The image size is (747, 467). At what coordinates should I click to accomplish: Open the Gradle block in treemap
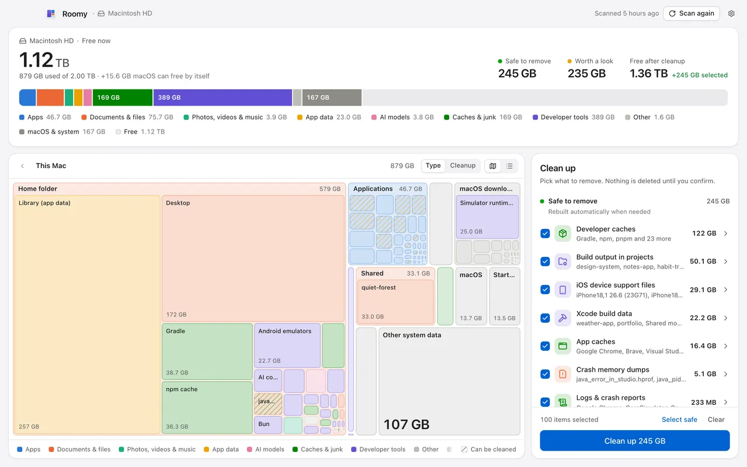[207, 351]
